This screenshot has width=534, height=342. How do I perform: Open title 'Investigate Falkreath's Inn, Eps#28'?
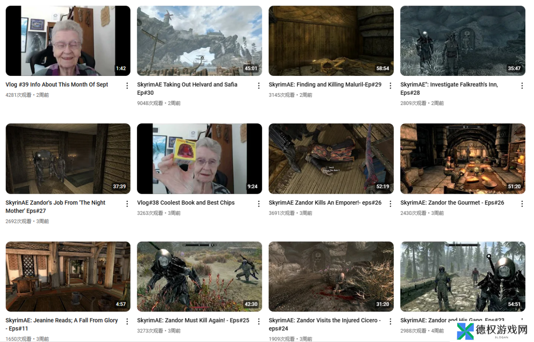(449, 88)
